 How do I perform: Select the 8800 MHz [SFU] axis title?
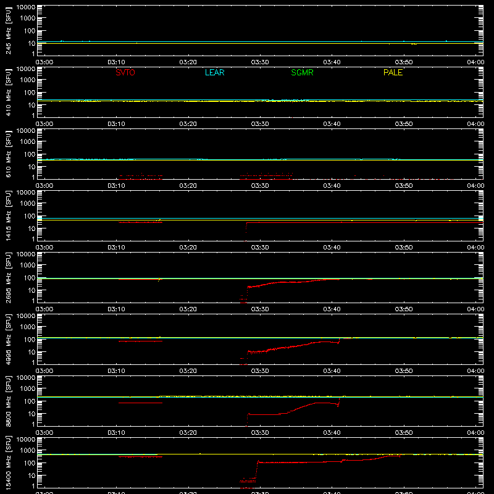point(8,401)
